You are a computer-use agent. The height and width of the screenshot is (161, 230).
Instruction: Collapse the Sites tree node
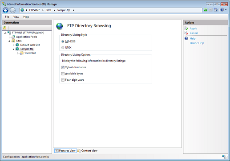click(x=9, y=41)
